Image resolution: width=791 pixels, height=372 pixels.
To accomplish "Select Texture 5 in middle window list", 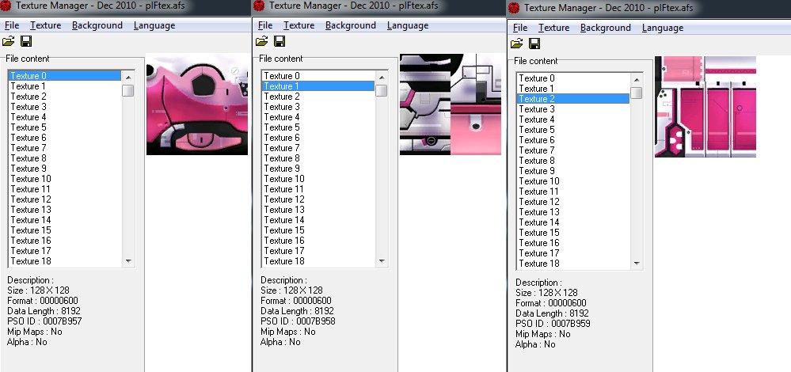I will [318, 127].
